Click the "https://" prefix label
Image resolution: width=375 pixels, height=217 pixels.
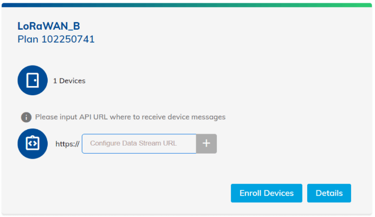click(x=67, y=144)
